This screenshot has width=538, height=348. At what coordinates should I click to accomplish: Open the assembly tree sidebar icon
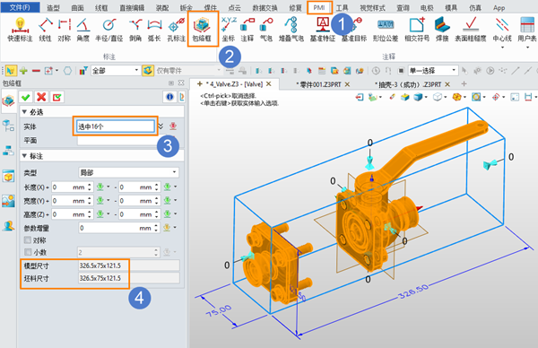(x=8, y=150)
